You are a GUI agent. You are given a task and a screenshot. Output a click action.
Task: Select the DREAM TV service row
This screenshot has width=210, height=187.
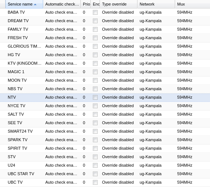[105, 21]
